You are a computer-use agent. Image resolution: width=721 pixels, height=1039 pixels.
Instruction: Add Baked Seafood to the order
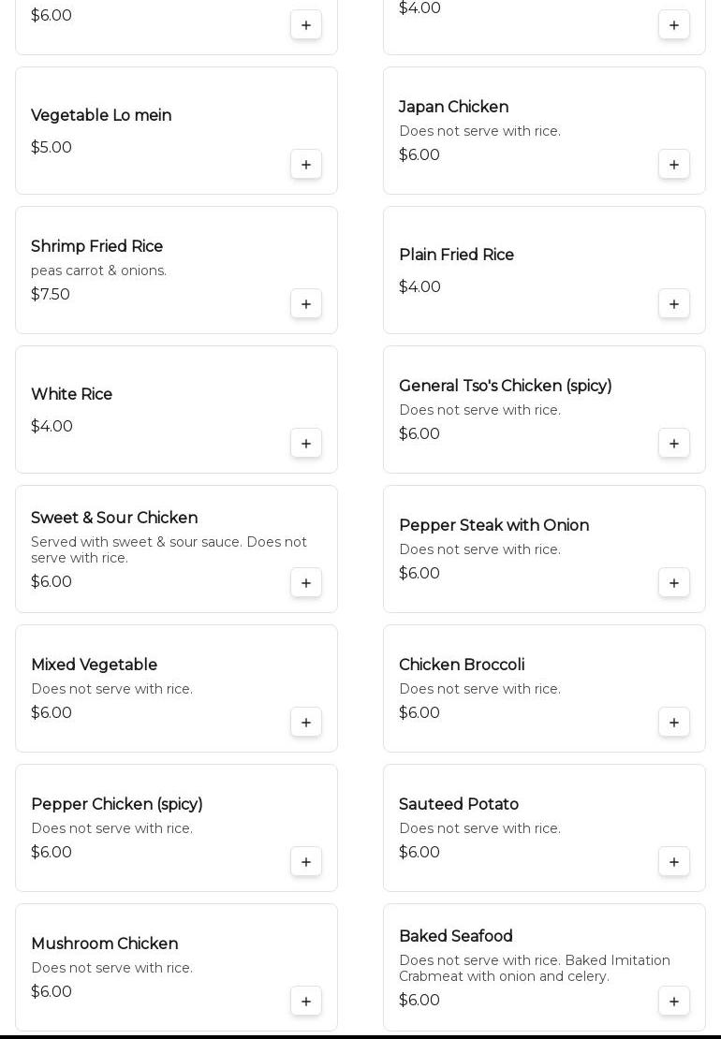click(674, 1002)
